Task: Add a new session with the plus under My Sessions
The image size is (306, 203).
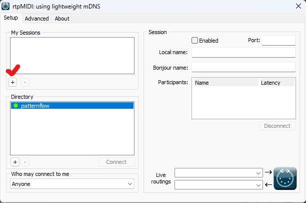Action: (12, 82)
